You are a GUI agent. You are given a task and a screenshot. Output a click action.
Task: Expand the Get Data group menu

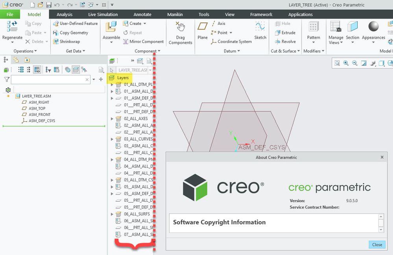(x=76, y=51)
